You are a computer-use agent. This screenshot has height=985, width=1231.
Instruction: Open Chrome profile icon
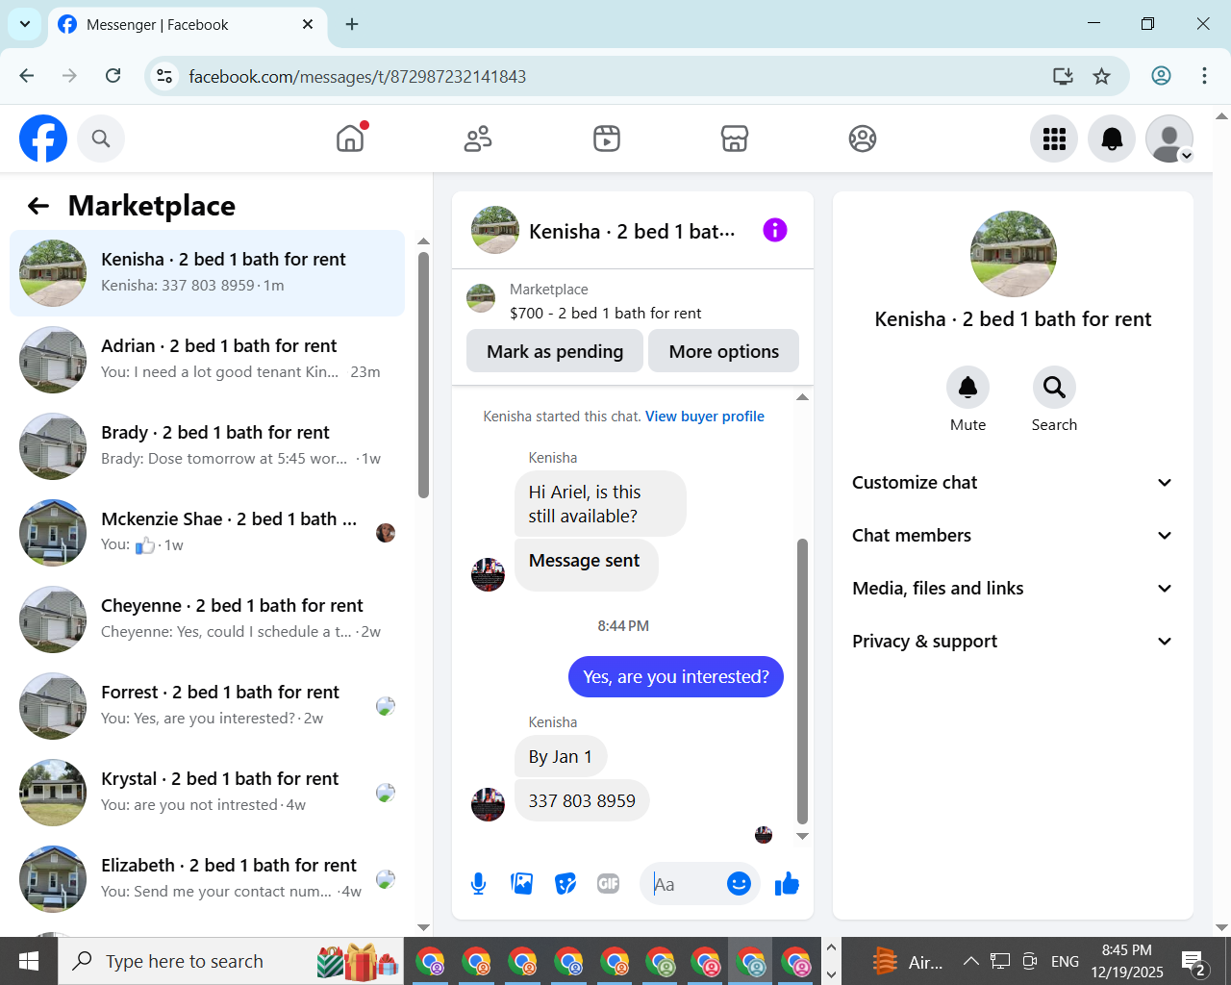(1161, 76)
